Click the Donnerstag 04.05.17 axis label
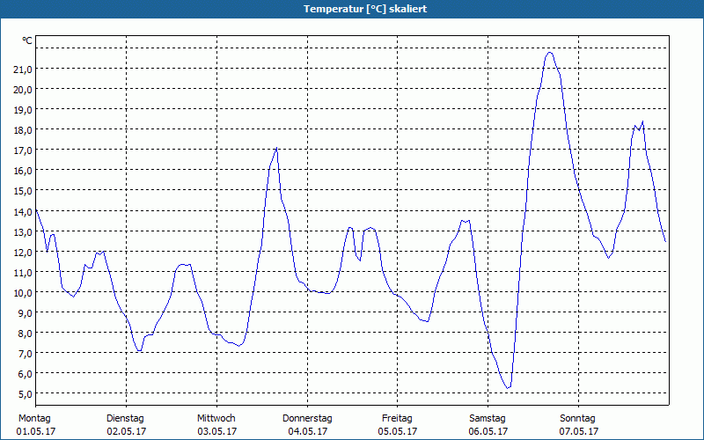Image resolution: width=704 pixels, height=440 pixels. pyautogui.click(x=307, y=425)
